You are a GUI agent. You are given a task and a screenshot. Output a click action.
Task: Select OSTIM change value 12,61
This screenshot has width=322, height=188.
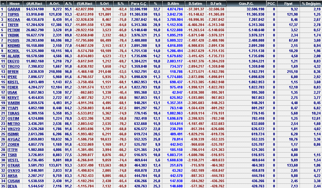[316, 118]
